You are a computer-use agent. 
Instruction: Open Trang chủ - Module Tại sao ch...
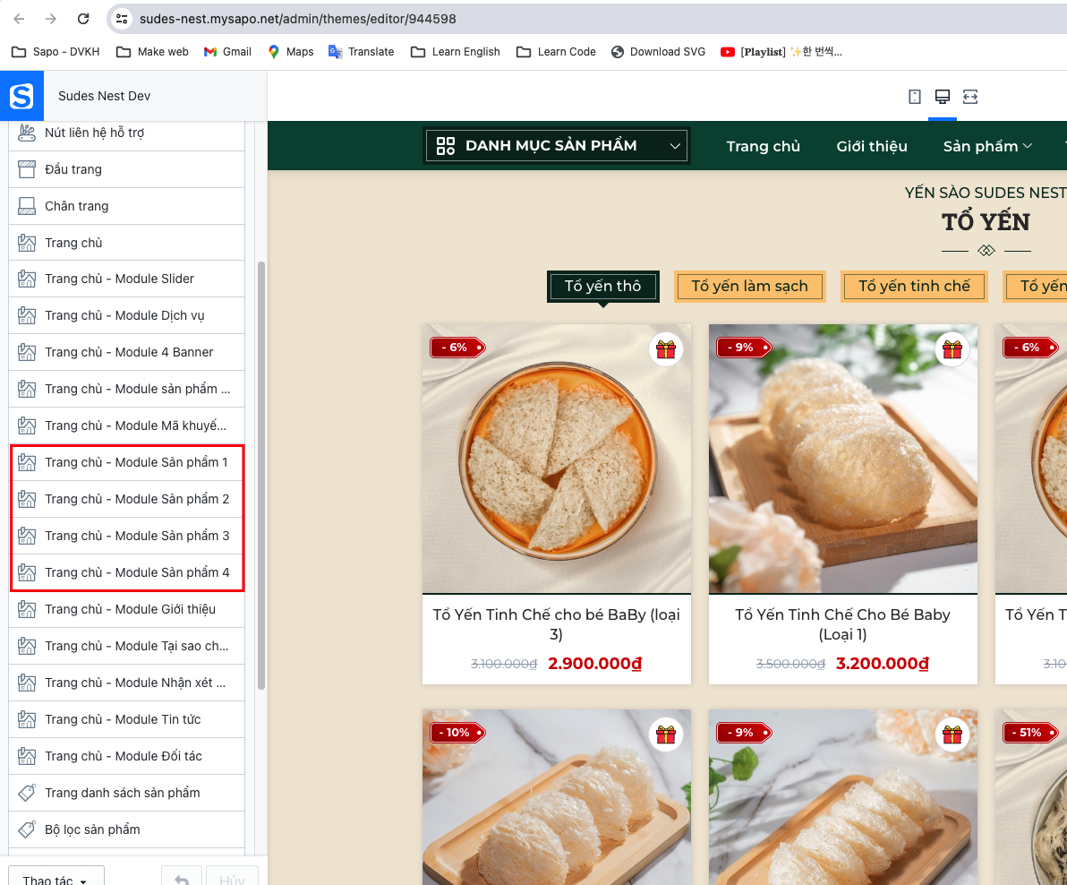(x=126, y=647)
